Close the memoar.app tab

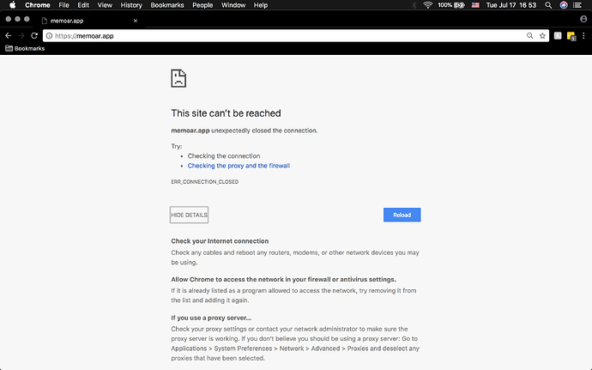click(136, 21)
